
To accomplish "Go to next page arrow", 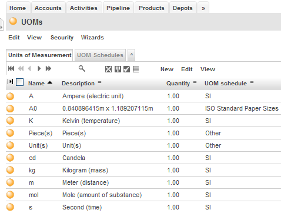I will click(x=39, y=69).
